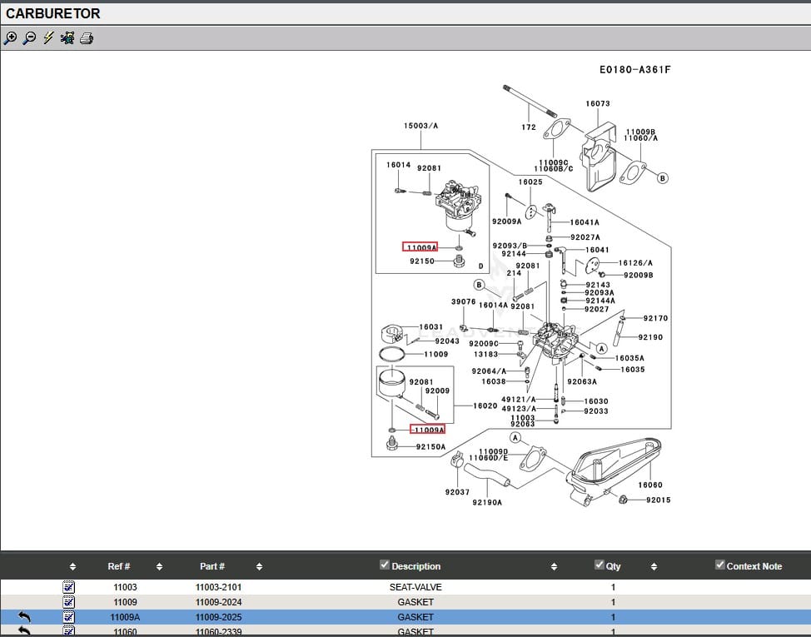
Task: Toggle the Qty column checkbox
Action: point(600,565)
